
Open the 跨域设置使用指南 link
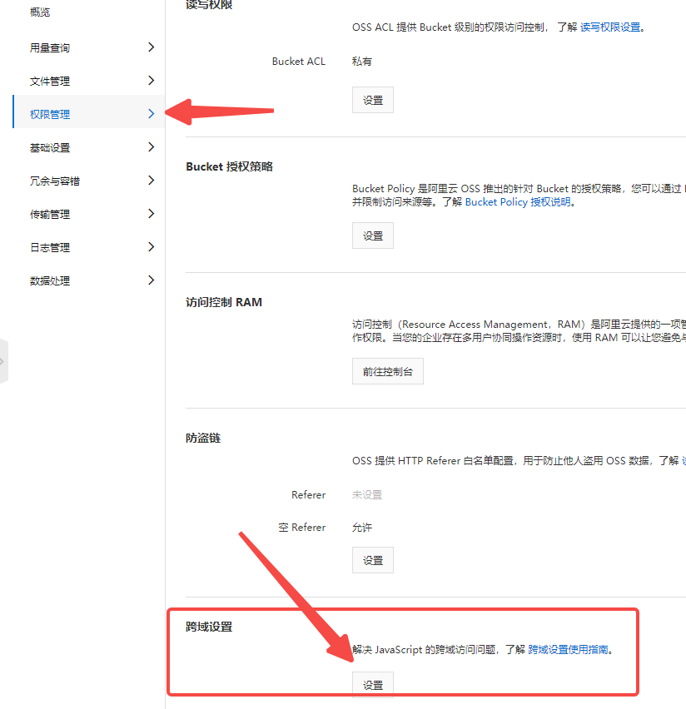pos(569,650)
